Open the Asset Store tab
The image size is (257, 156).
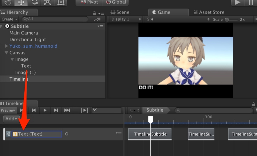209,12
